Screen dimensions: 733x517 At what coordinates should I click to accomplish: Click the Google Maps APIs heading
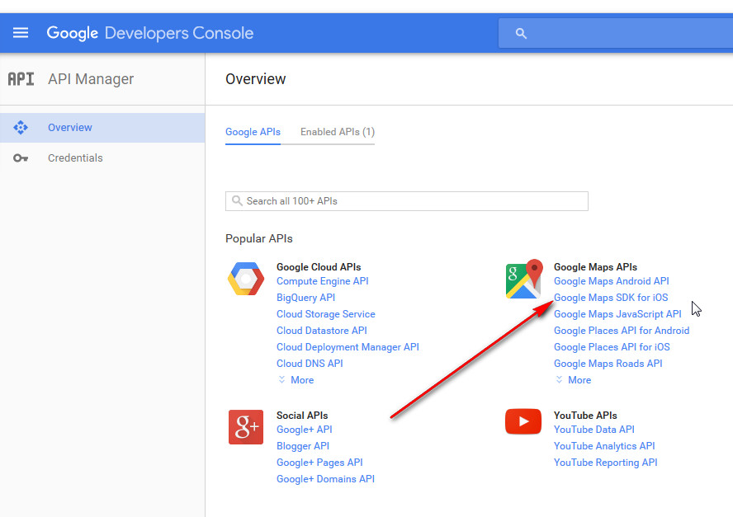[596, 266]
